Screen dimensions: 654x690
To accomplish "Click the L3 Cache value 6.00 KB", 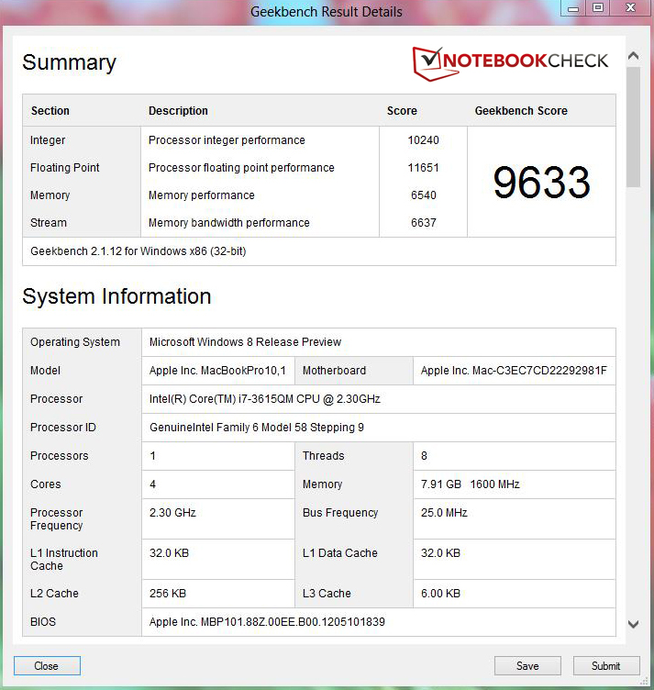I will tap(440, 593).
